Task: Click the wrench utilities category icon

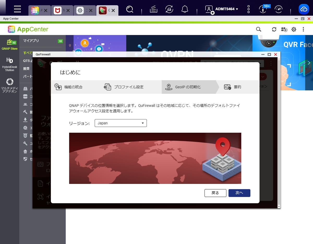Action: (x=25, y=143)
